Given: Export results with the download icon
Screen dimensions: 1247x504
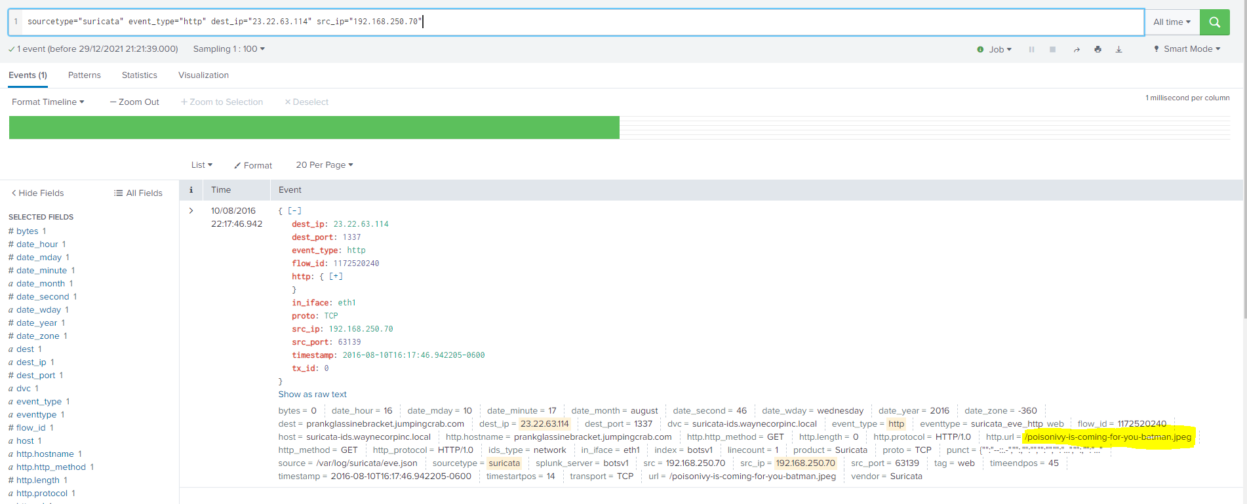Looking at the screenshot, I should click(1118, 49).
